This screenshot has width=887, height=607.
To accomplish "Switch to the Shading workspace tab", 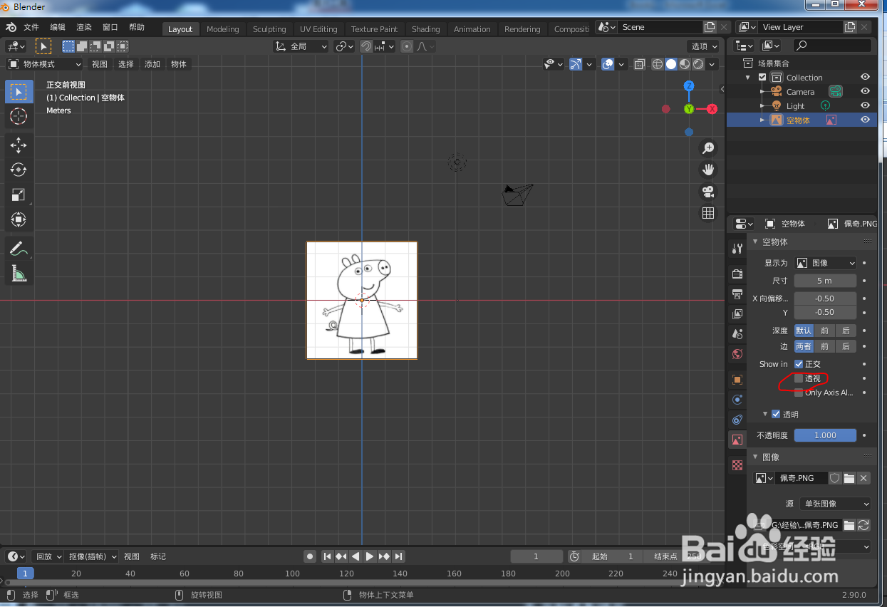I will click(425, 29).
